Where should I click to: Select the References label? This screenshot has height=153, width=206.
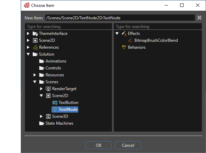point(49,47)
